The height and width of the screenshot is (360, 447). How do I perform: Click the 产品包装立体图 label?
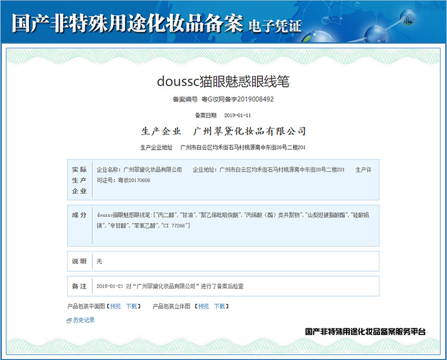tap(172, 306)
